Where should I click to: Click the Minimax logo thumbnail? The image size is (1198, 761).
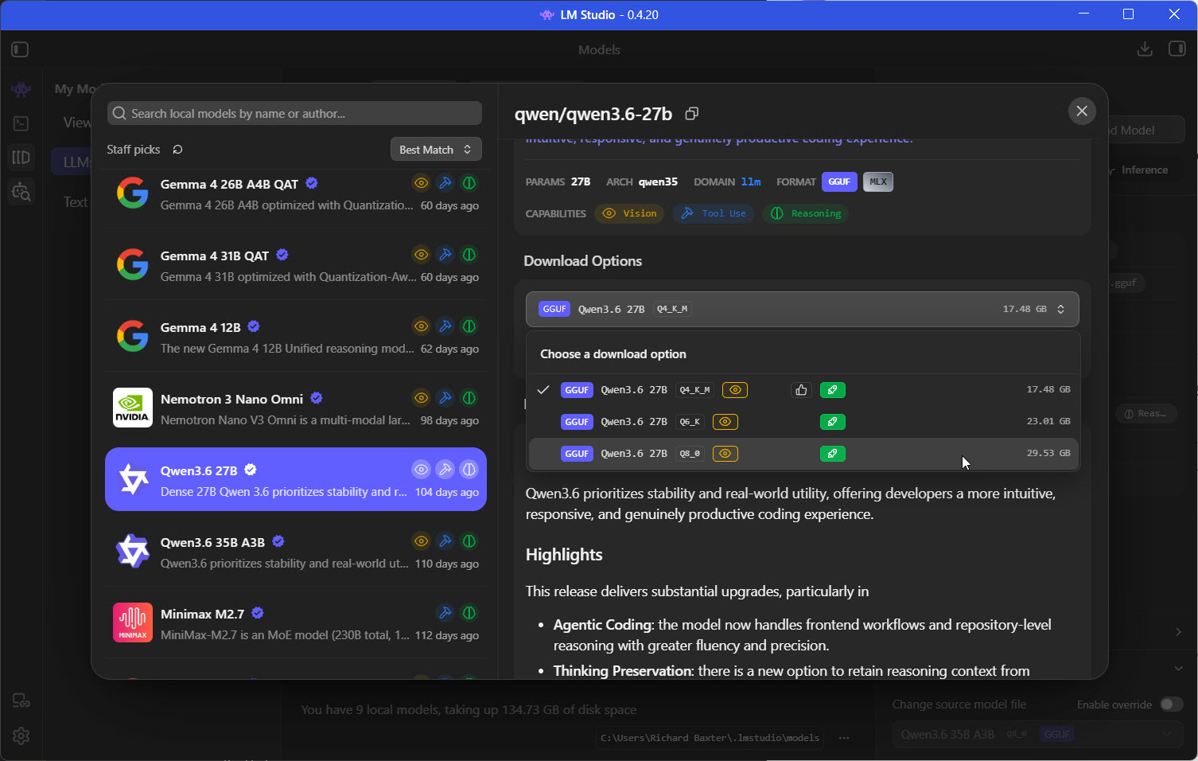[133, 622]
